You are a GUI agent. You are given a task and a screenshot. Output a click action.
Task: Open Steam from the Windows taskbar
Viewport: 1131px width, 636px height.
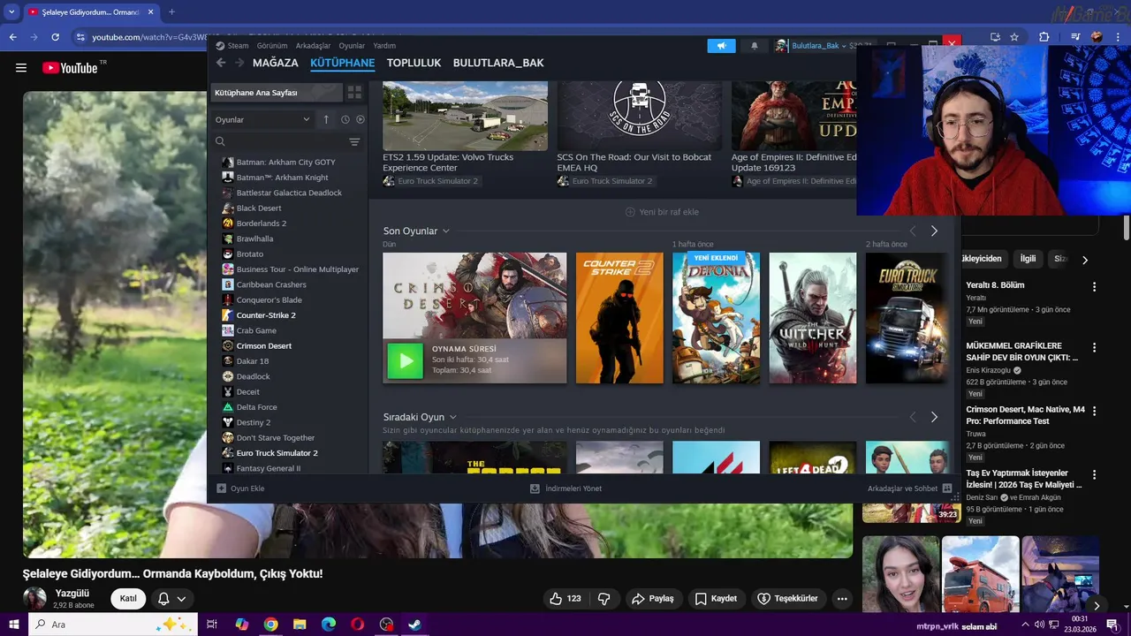[x=414, y=625]
